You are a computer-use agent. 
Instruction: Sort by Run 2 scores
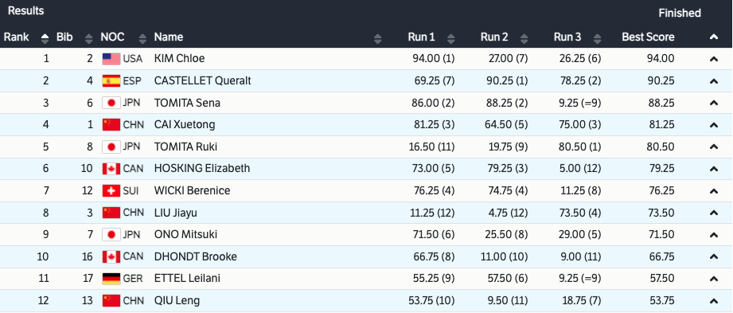point(524,38)
